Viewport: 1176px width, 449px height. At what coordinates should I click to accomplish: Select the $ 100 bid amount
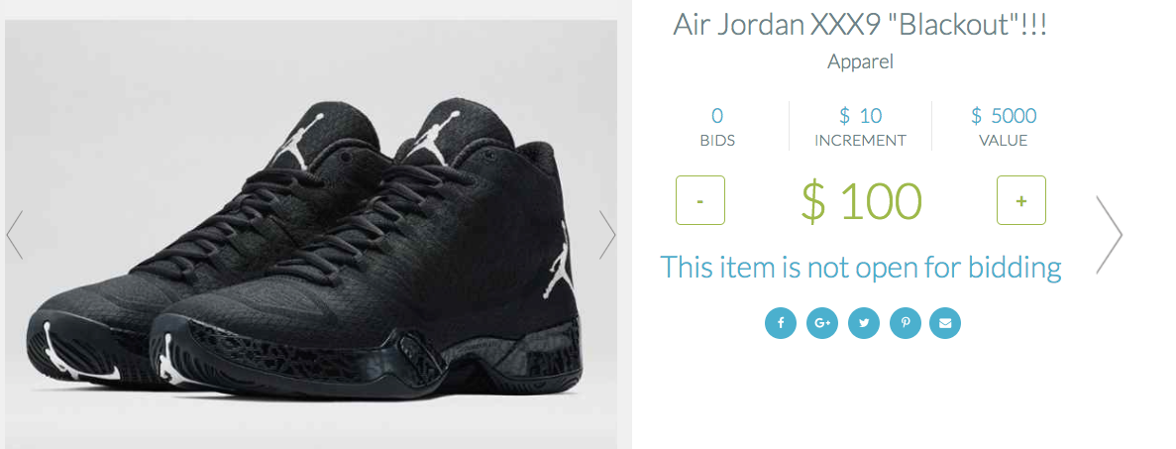point(861,200)
